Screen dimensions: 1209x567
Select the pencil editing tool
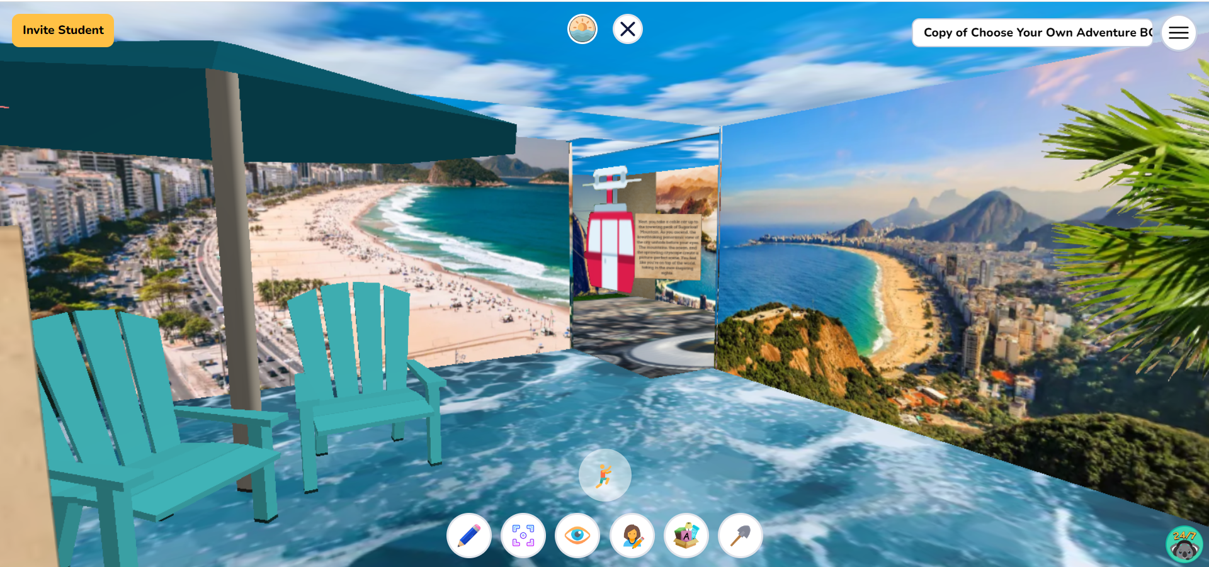click(x=469, y=536)
